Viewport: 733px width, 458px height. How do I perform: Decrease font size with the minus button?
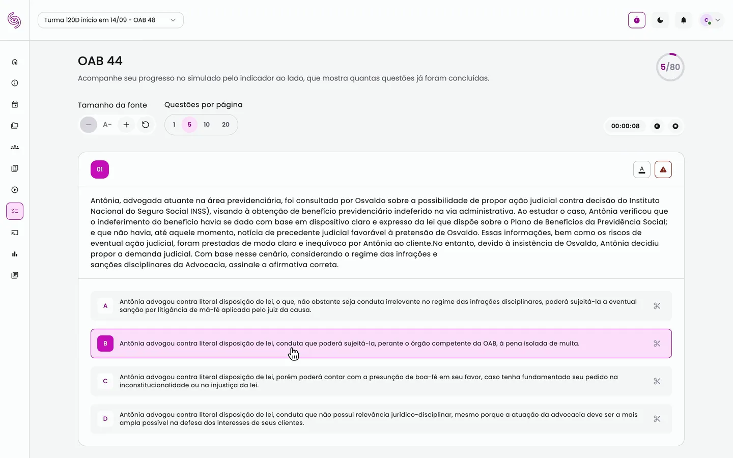coord(89,125)
